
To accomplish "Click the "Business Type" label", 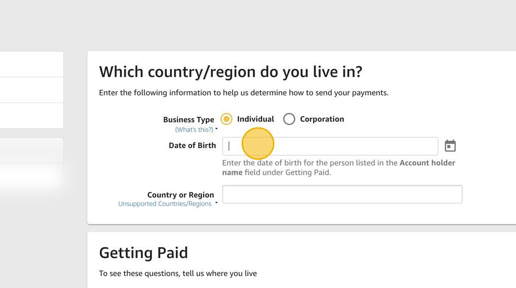I will [188, 120].
